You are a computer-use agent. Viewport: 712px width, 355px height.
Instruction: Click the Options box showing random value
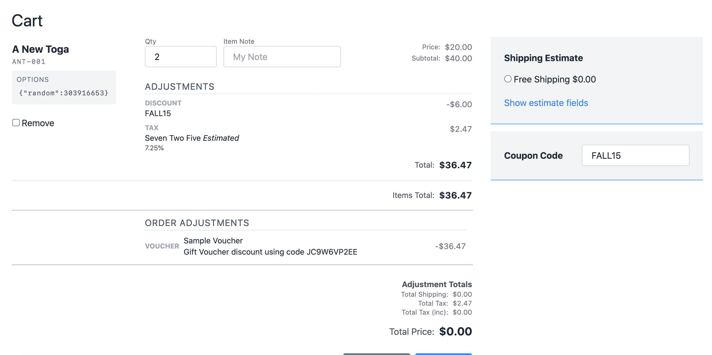[63, 87]
